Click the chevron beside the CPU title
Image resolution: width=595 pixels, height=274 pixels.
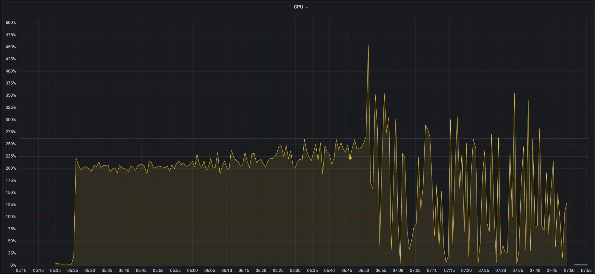(x=307, y=7)
